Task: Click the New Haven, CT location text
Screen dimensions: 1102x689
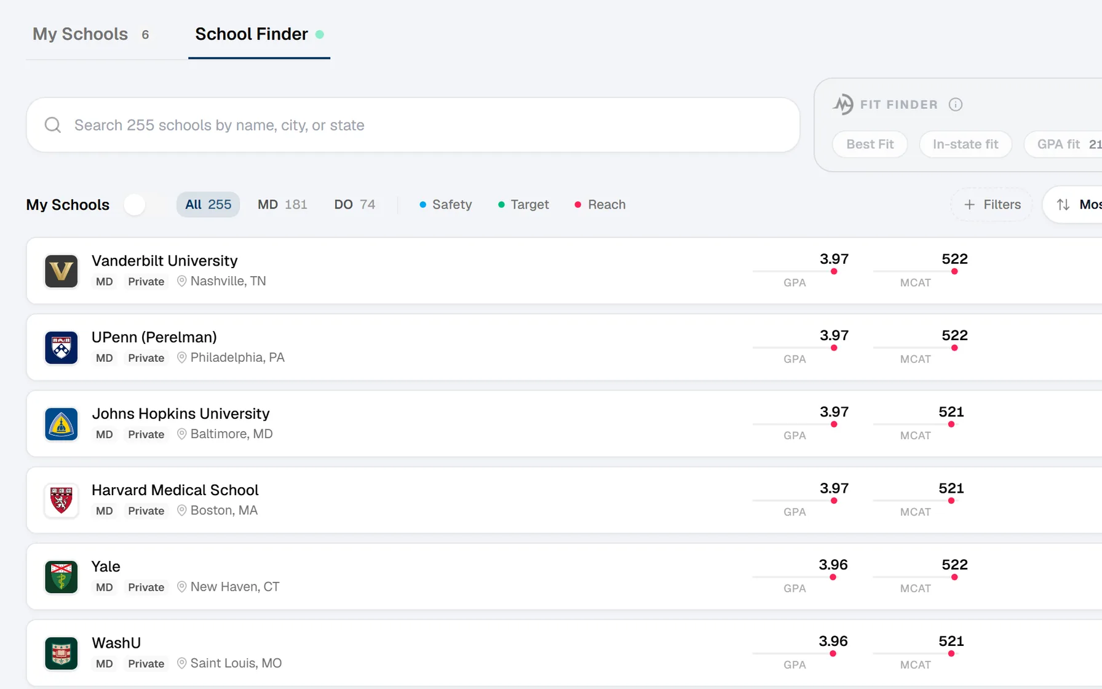Action: (x=235, y=587)
